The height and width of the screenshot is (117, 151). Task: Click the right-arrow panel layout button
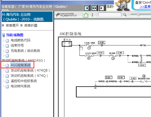(x=87, y=8)
